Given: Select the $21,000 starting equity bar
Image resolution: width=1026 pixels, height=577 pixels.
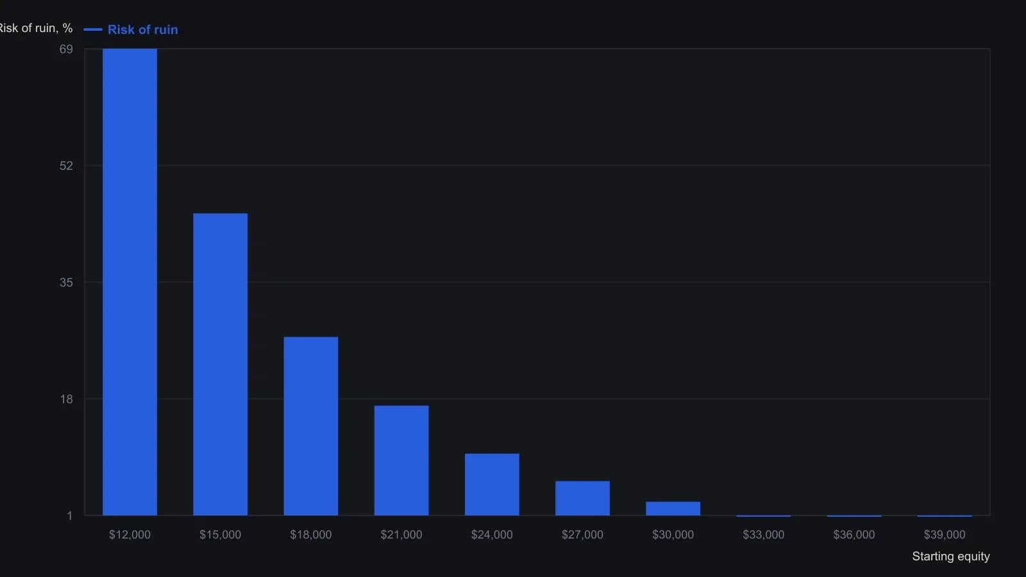Looking at the screenshot, I should pos(401,460).
